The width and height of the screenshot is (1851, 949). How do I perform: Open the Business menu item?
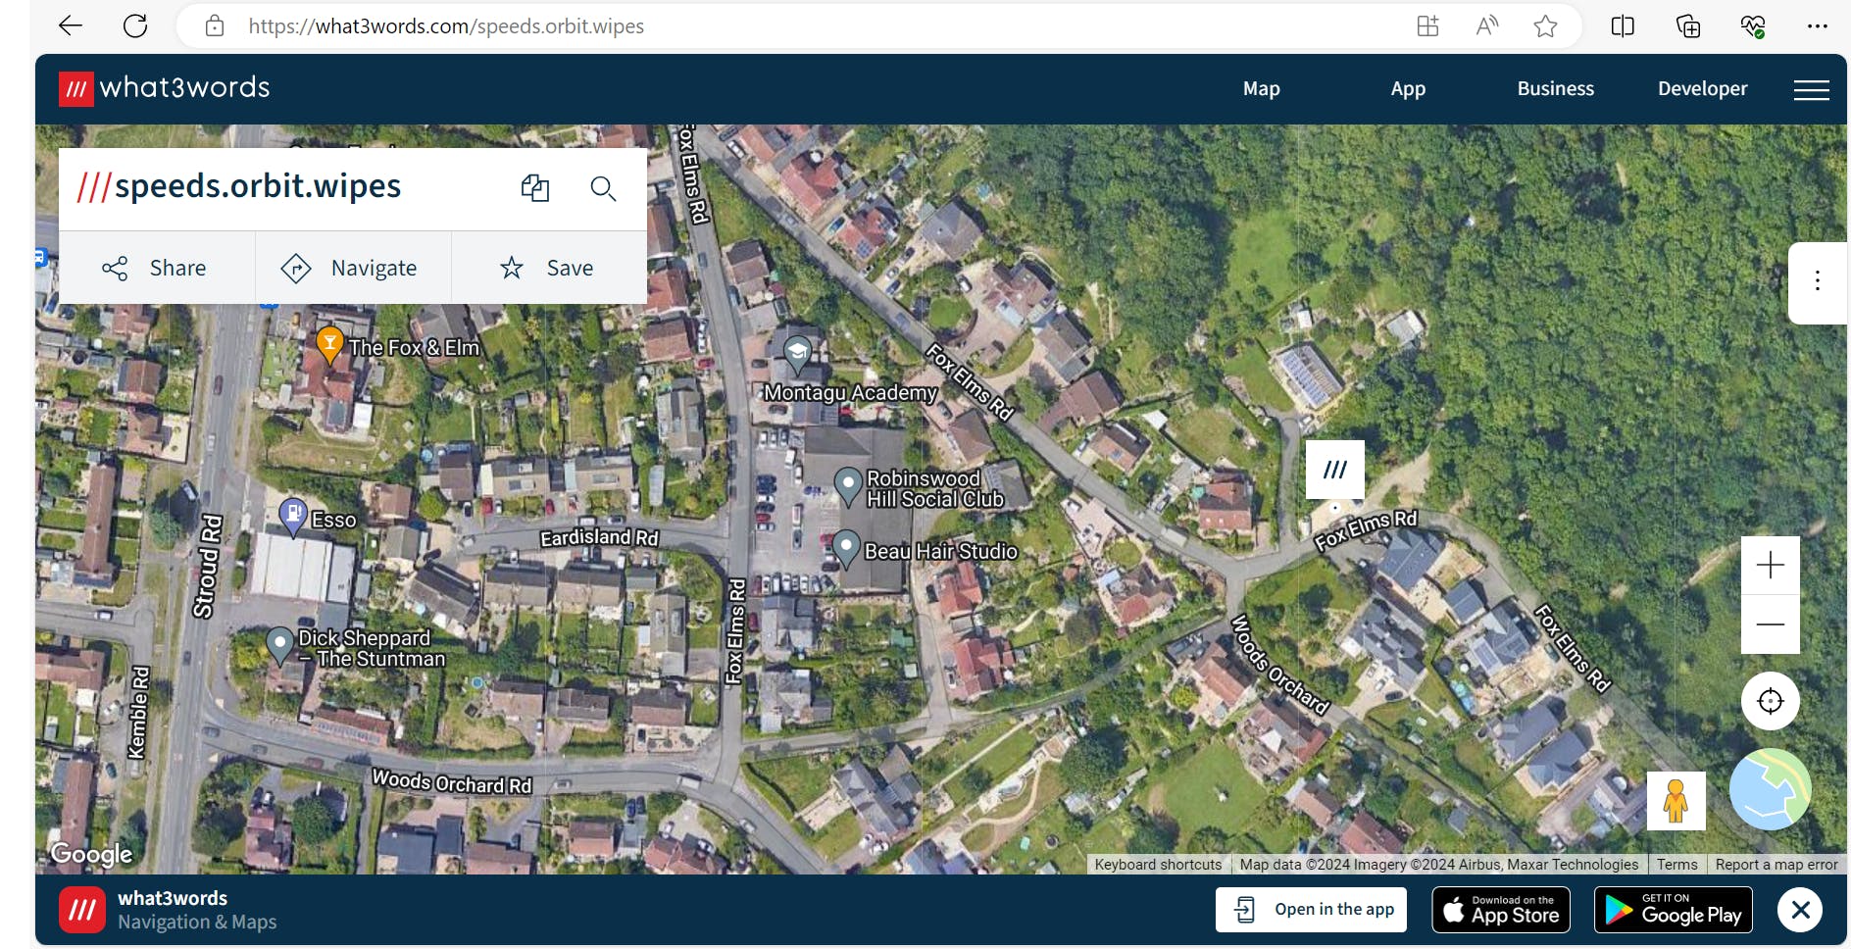point(1555,88)
